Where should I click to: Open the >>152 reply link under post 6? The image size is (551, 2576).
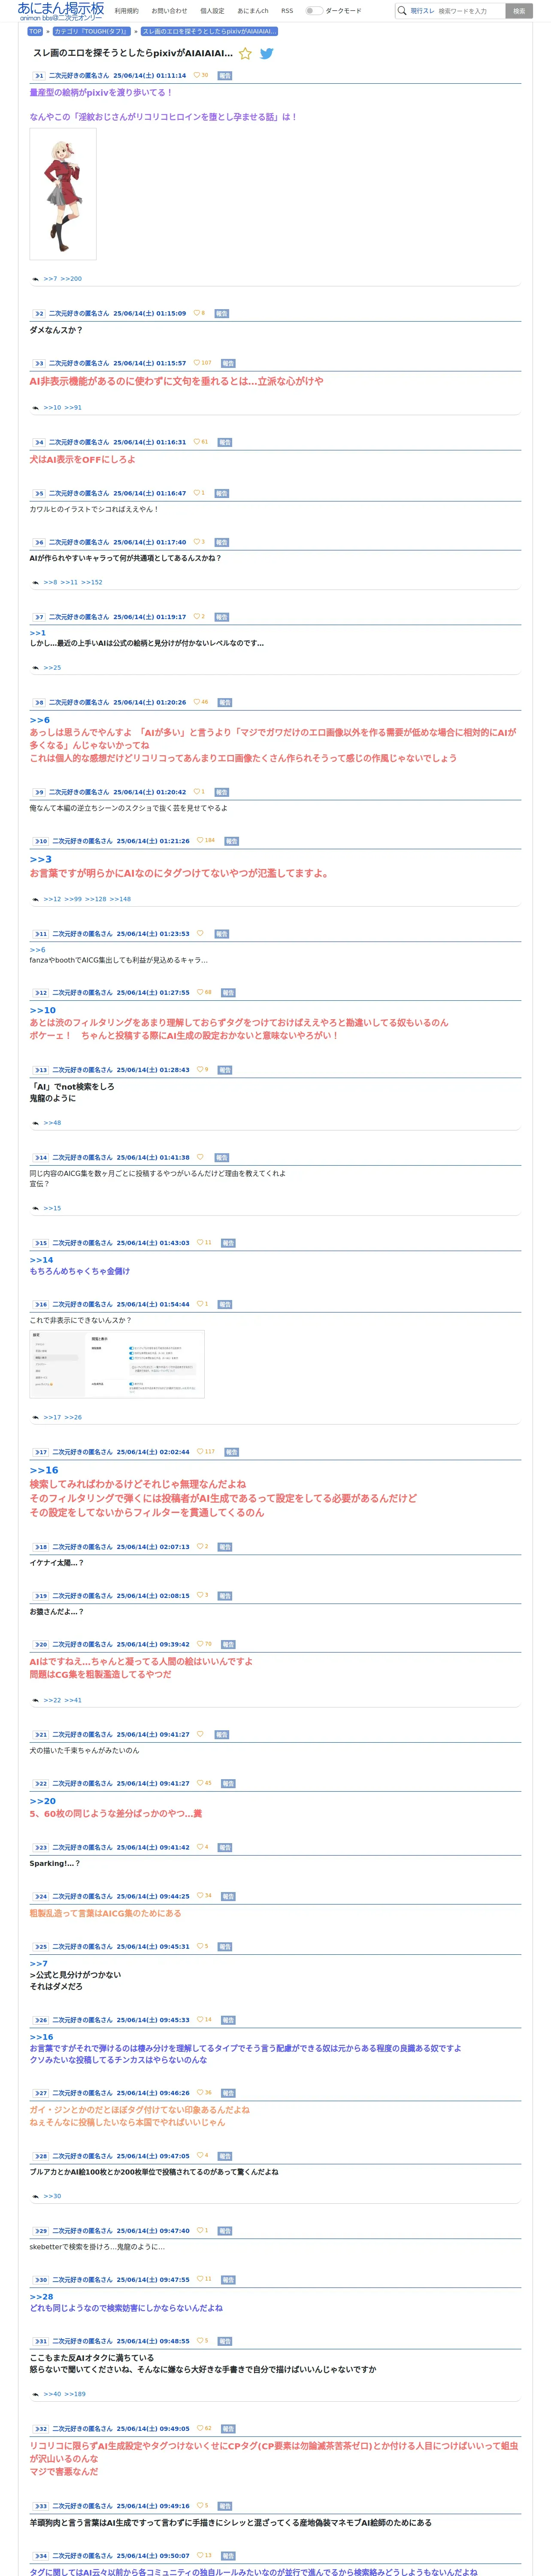coord(92,582)
